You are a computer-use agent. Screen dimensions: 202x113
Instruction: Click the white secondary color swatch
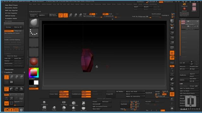click(36, 83)
